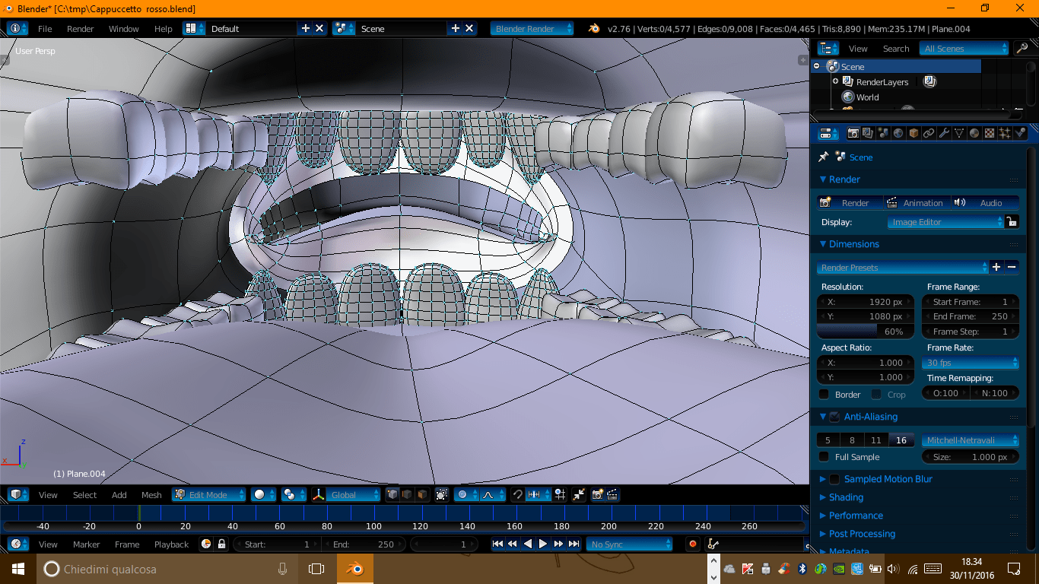1039x584 pixels.
Task: Toggle the timeline lock time icon
Action: (x=221, y=544)
